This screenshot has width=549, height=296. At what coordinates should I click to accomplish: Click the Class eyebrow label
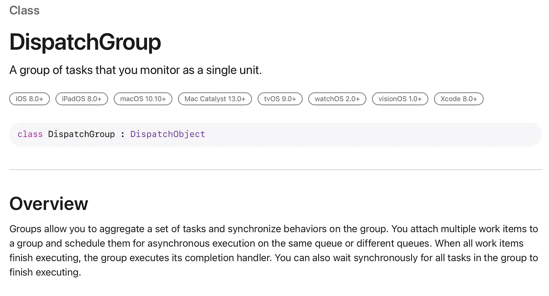click(x=25, y=10)
